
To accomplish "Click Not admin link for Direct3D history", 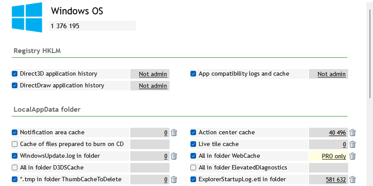I will pos(153,74).
